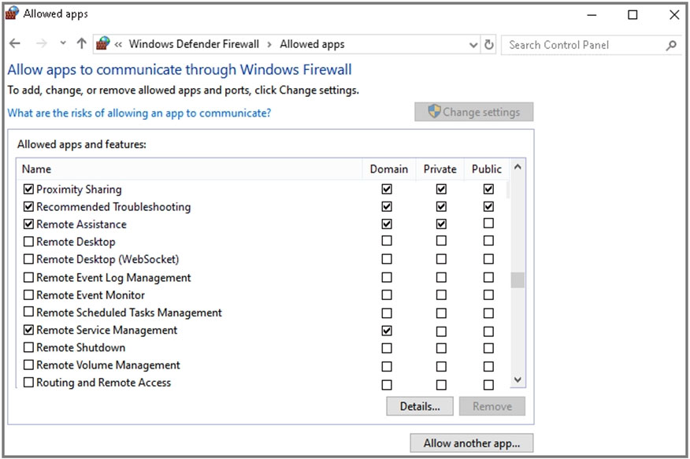The height and width of the screenshot is (459, 690).
Task: Uncheck the Remote Assistance name checkbox
Action: pyautogui.click(x=28, y=224)
